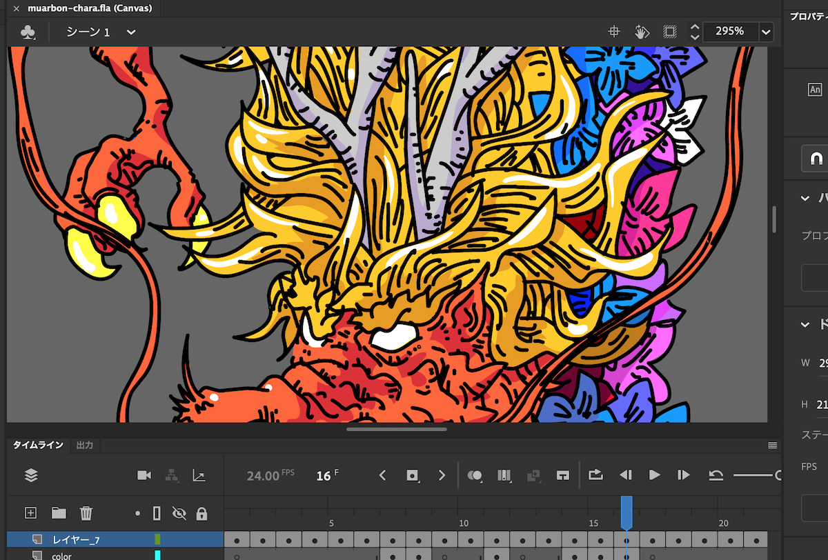Viewport: 828px width, 560px height.
Task: Add a camera layer
Action: click(144, 475)
